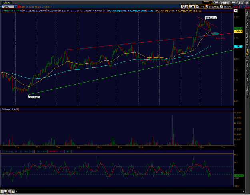Open the Times And Sales side tab
250x195 pixels.
pos(248,20)
